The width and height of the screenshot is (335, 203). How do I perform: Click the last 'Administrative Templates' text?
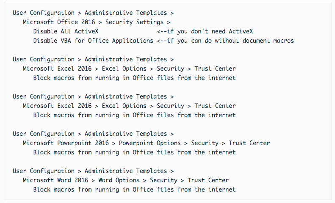126,171
